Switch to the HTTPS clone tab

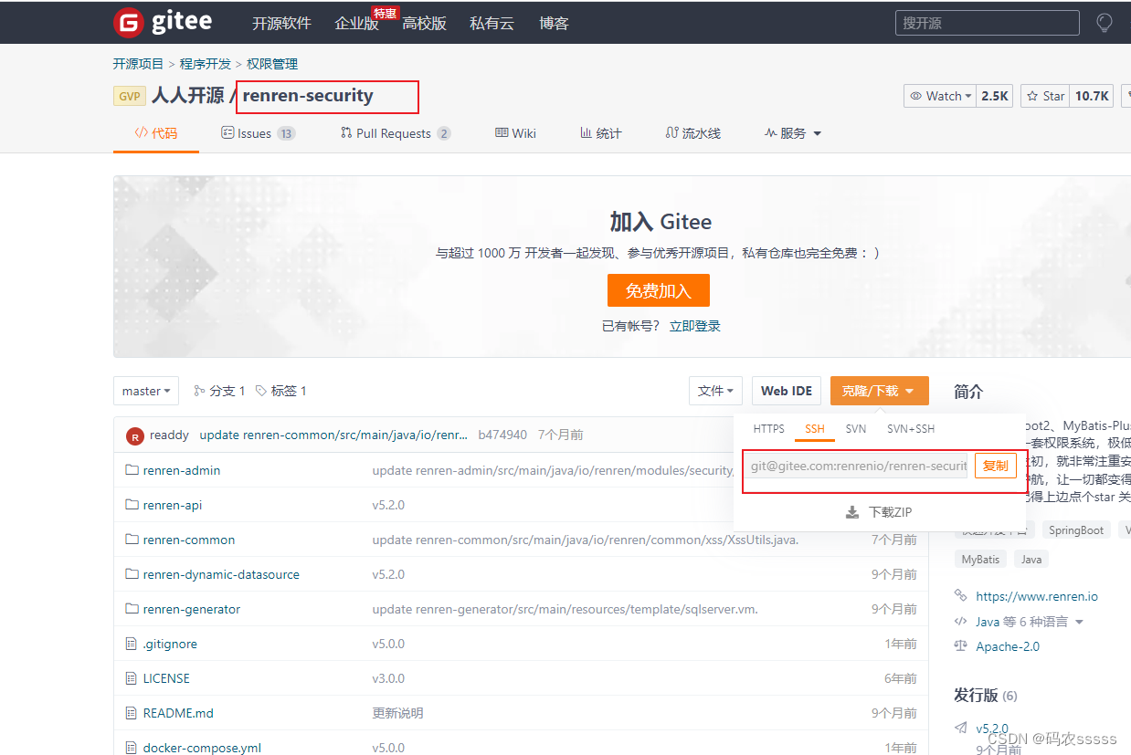click(x=768, y=428)
